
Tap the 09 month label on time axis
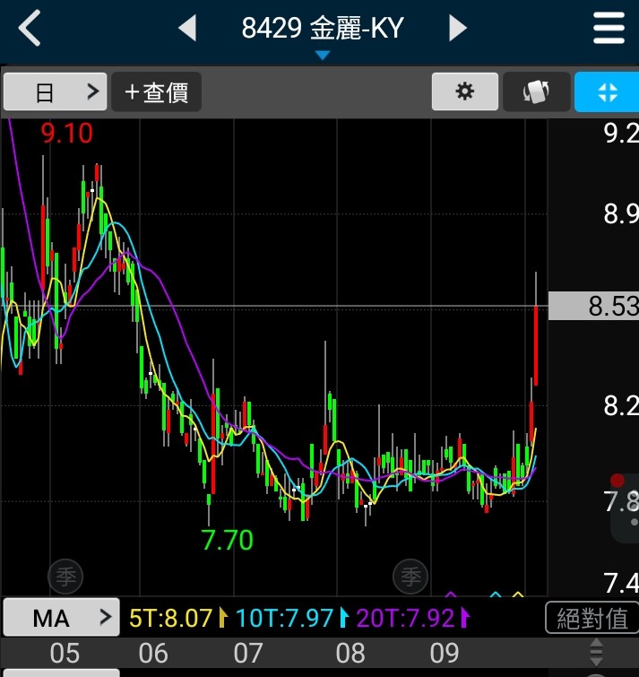pyautogui.click(x=445, y=653)
